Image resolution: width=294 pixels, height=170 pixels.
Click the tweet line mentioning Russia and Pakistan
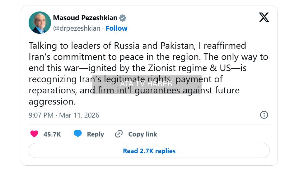(137, 46)
